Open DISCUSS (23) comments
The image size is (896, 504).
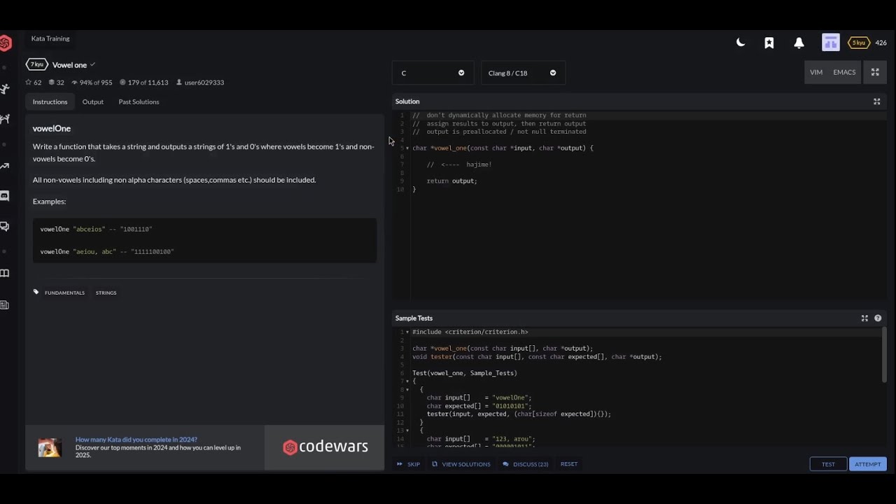point(525,464)
